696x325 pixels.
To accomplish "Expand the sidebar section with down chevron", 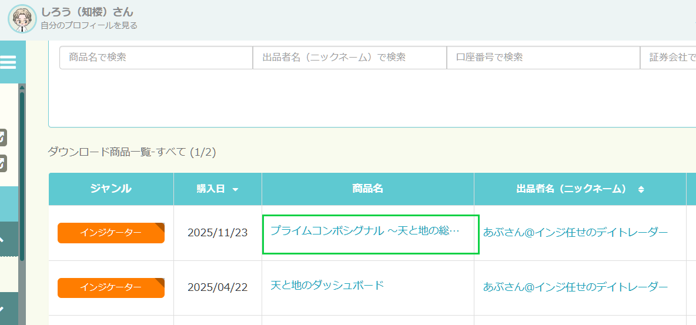I will click(x=2, y=309).
